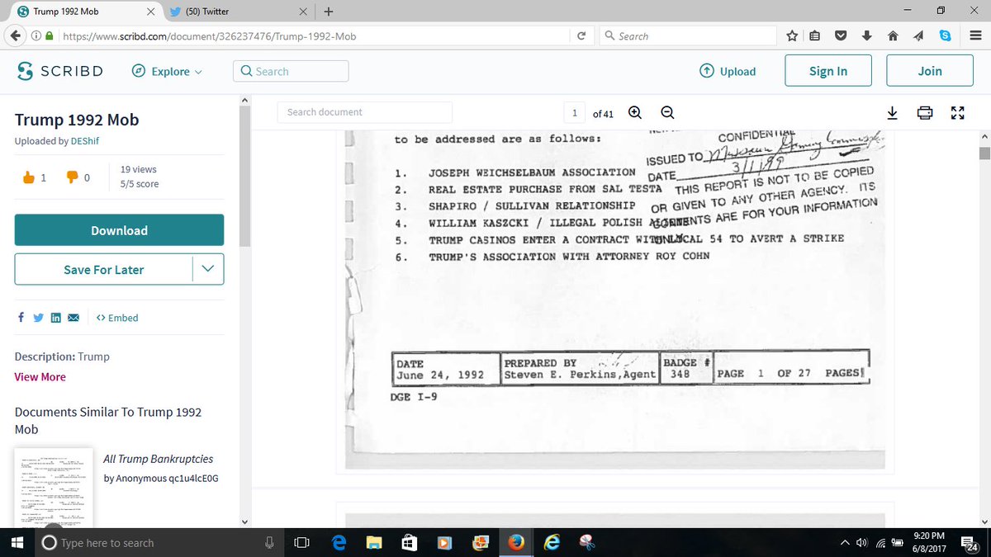991x557 pixels.
Task: Share the document on Facebook
Action: (x=20, y=318)
